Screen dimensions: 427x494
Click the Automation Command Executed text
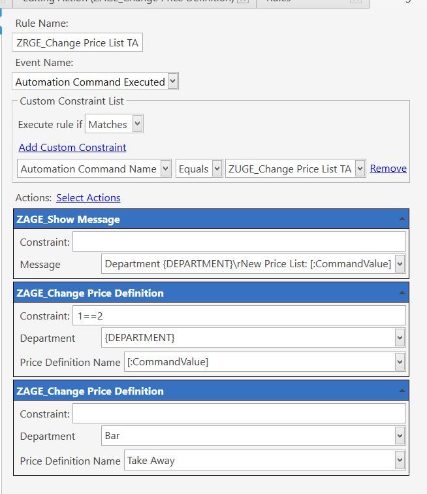pos(90,82)
